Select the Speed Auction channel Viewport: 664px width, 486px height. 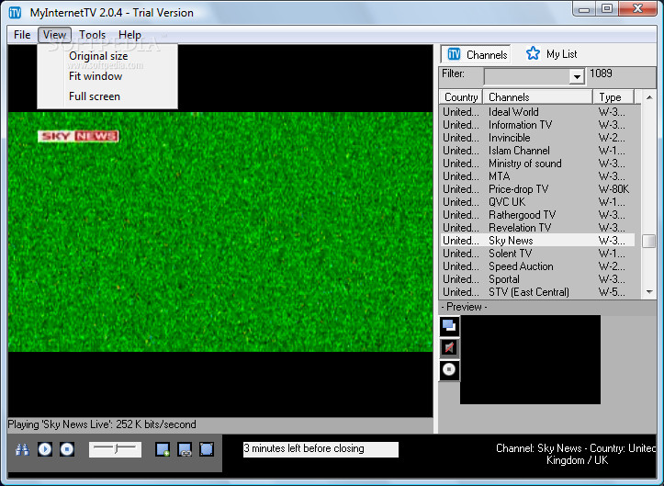click(538, 266)
